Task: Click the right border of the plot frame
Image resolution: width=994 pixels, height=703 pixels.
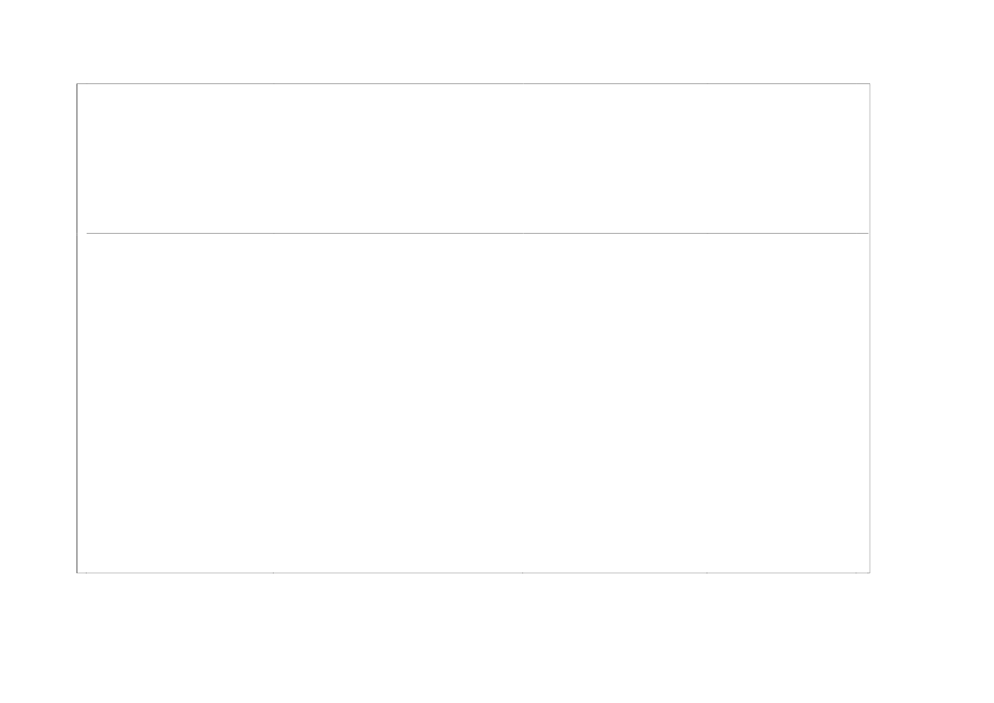Action: [x=870, y=328]
